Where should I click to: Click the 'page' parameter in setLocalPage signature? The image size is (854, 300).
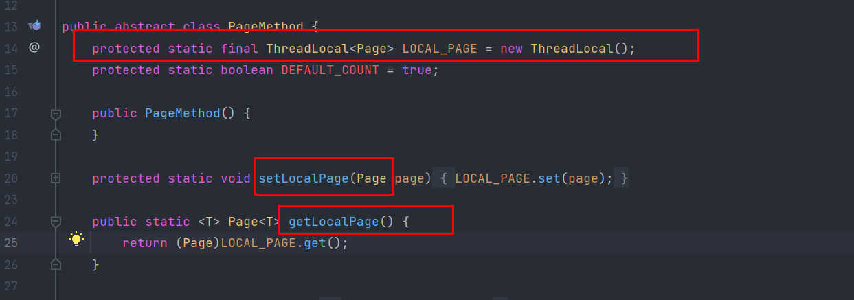(x=409, y=179)
